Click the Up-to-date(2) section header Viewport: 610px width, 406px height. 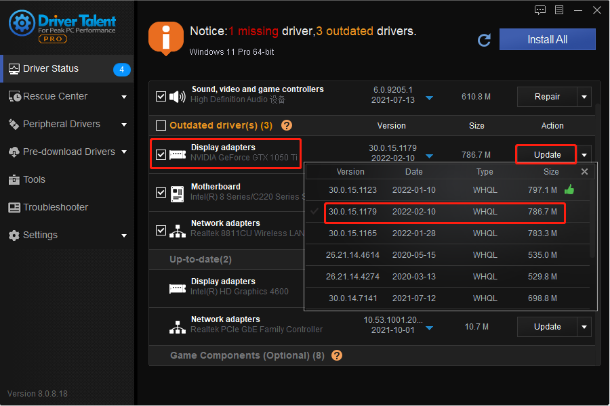[x=226, y=260]
